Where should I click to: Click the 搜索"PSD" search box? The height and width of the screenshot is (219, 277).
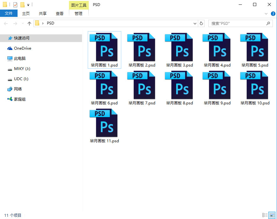[240, 24]
